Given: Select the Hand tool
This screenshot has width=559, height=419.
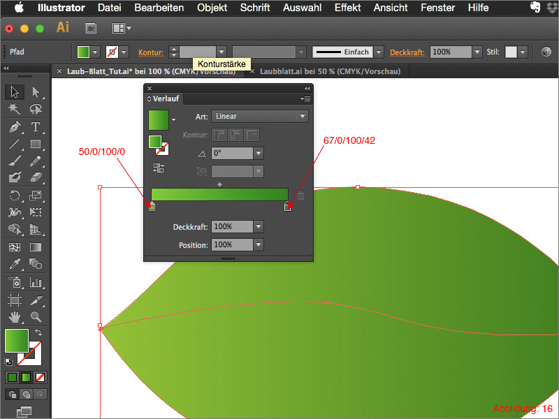Looking at the screenshot, I should tap(14, 317).
